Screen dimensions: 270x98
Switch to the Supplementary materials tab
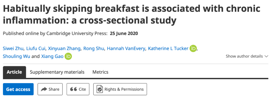57,72
